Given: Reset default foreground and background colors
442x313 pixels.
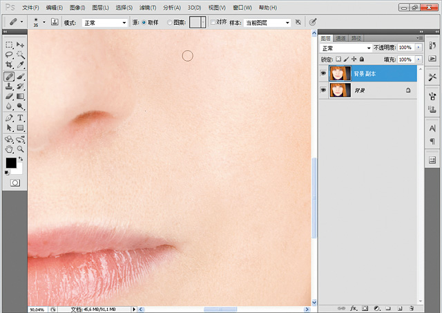Looking at the screenshot, I should click(7, 173).
